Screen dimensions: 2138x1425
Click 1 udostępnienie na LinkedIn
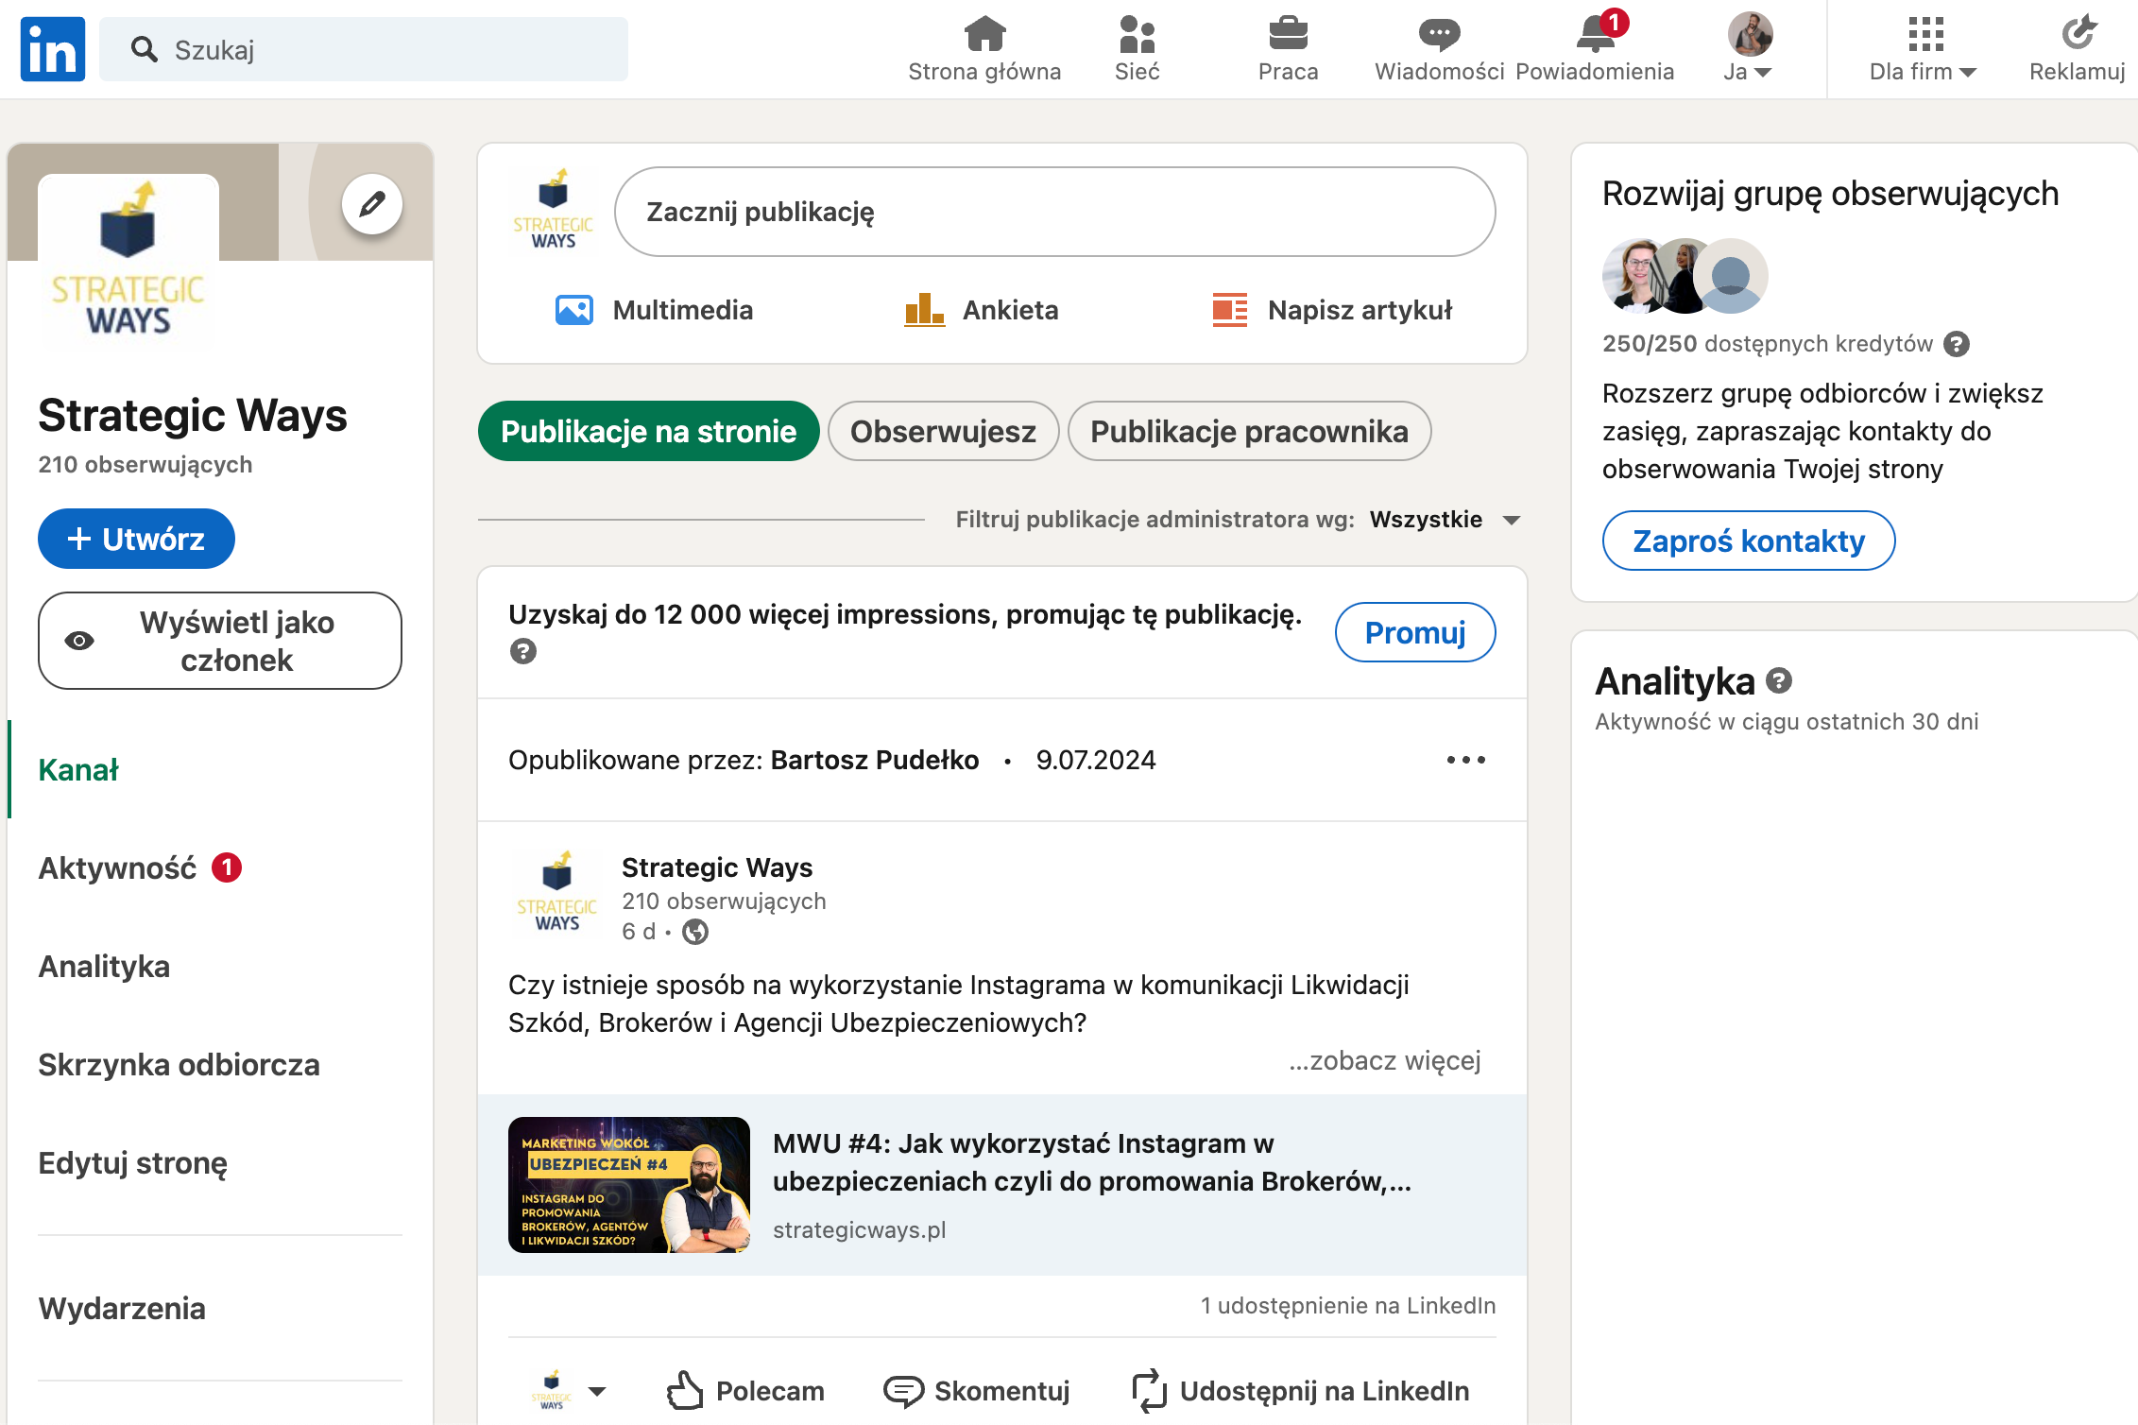tap(1348, 1305)
